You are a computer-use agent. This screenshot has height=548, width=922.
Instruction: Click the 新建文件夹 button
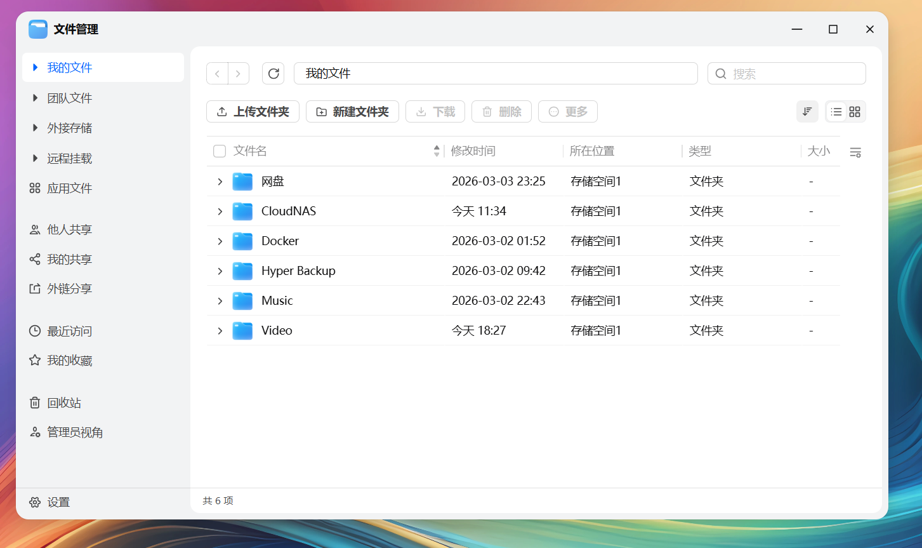[352, 111]
